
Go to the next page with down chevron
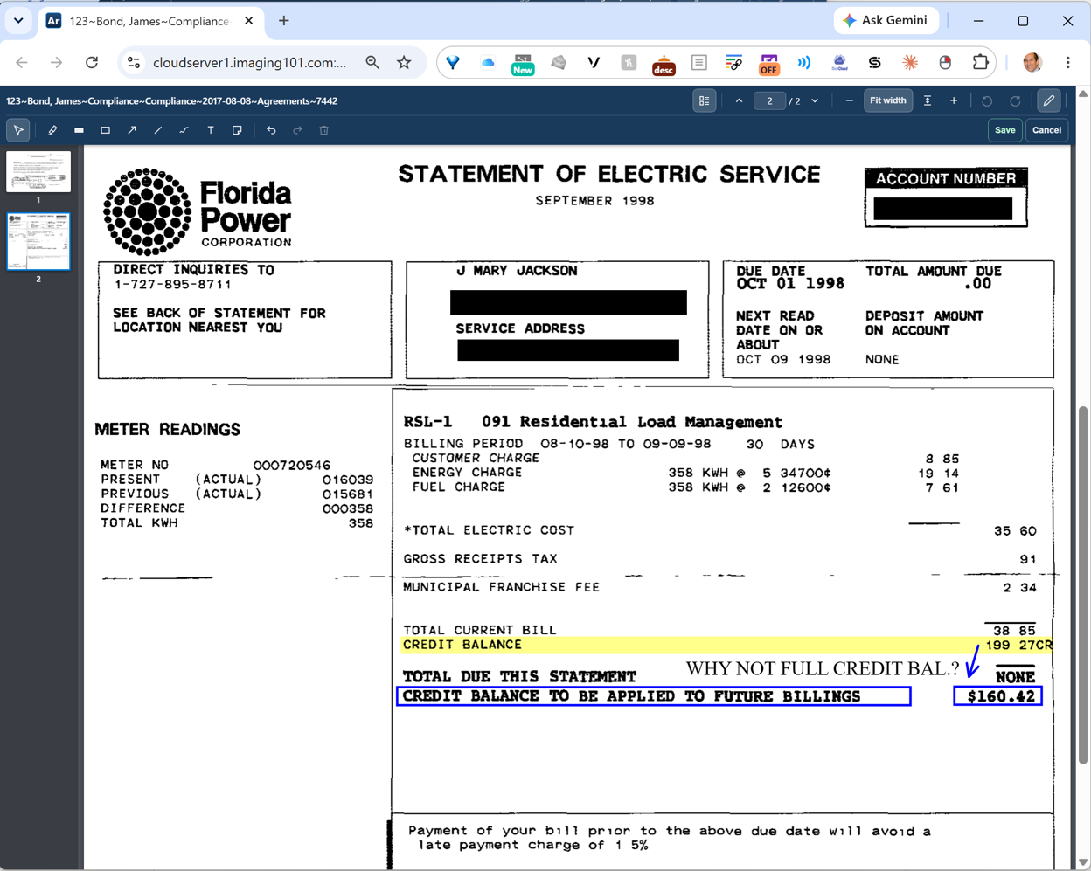pos(815,101)
